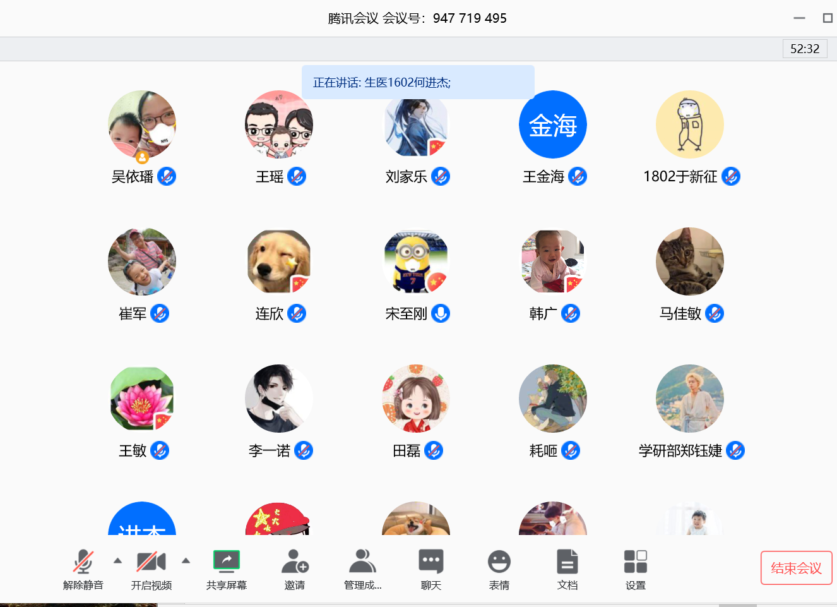Click muted mic icon next to 吴依璠
Viewport: 837px width, 607px height.
click(167, 176)
